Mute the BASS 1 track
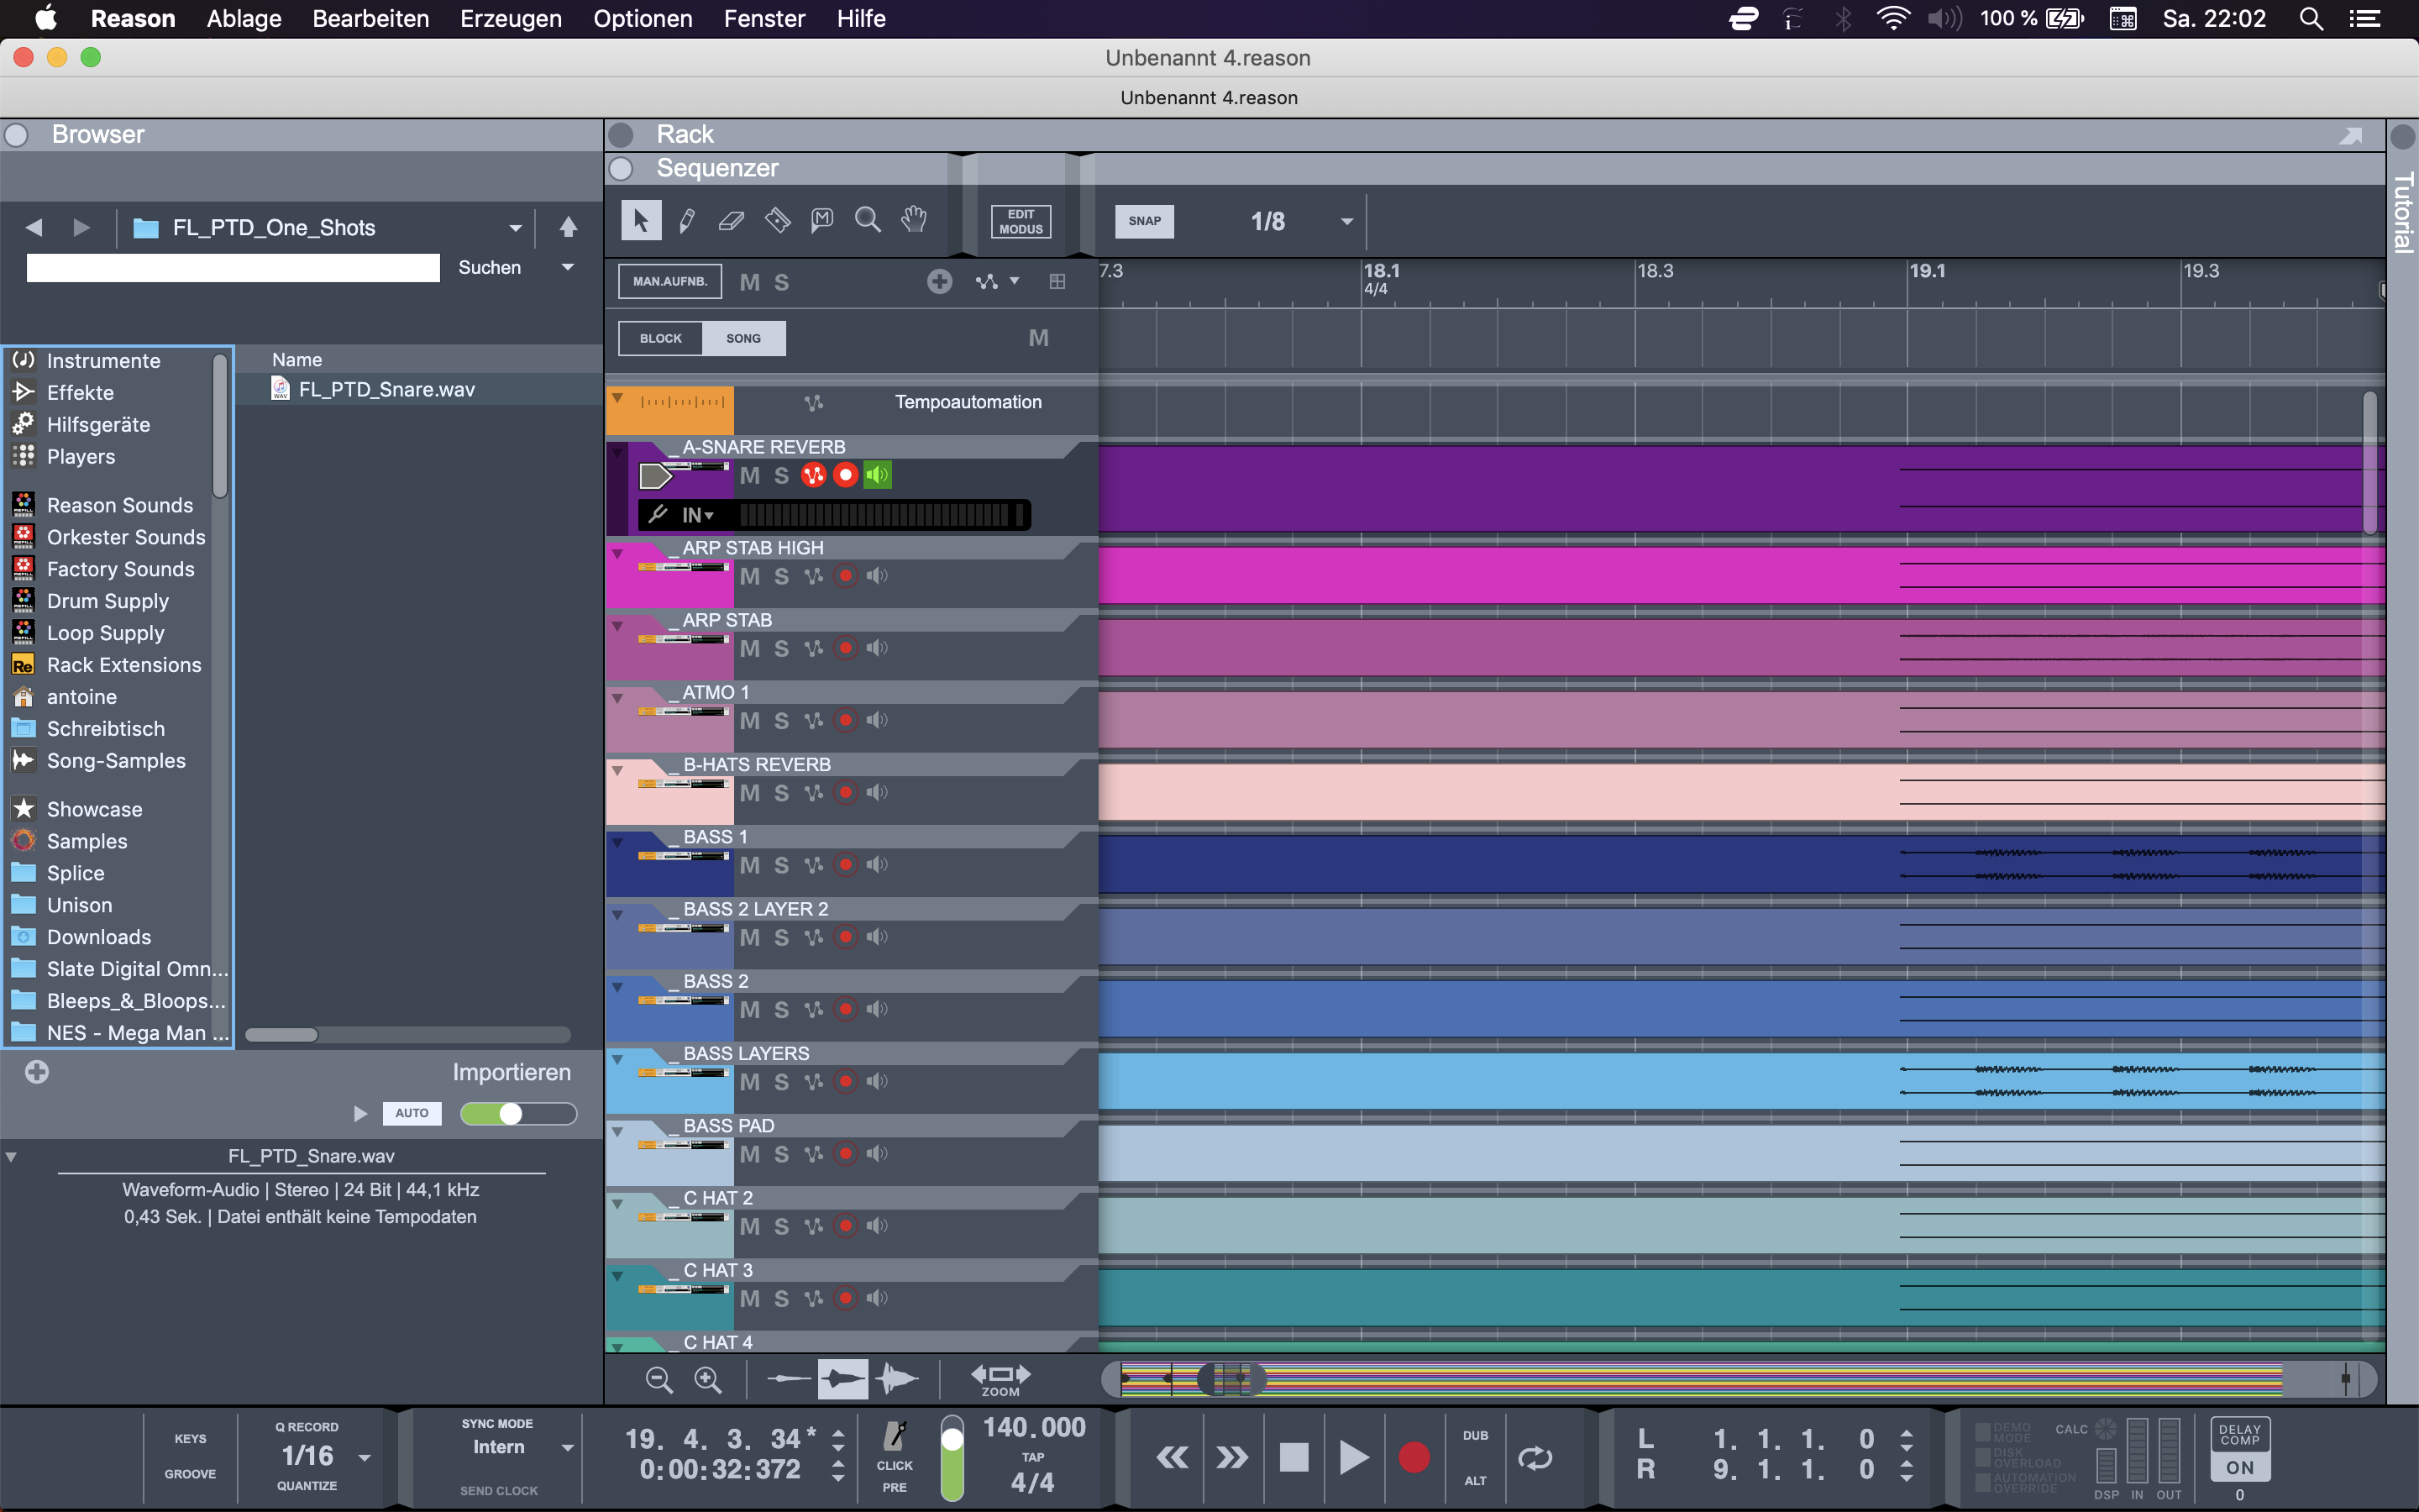The image size is (2419, 1512). 750,865
